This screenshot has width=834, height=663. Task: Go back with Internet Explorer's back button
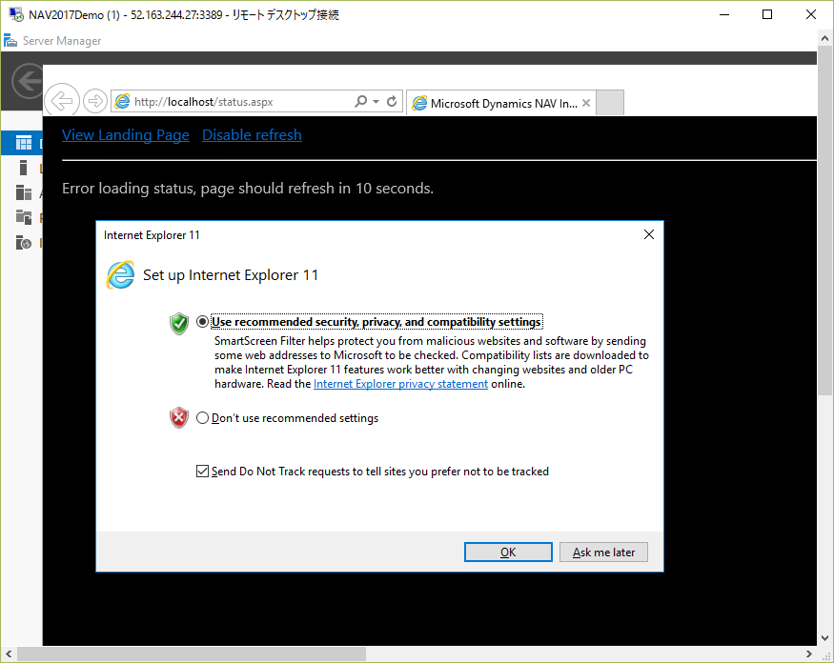[x=62, y=100]
